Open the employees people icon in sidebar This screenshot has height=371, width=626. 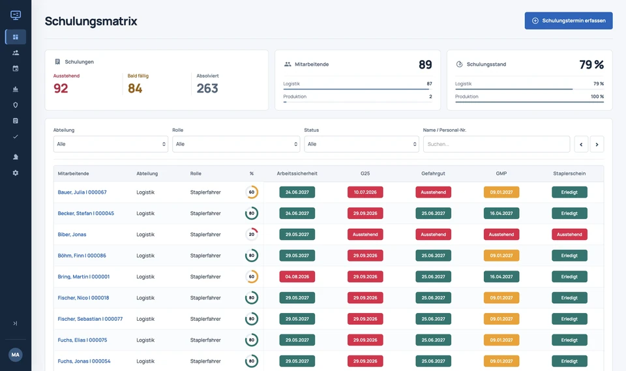(x=16, y=53)
